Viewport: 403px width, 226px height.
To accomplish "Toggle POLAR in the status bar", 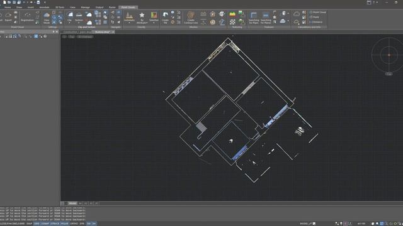I will pyautogui.click(x=64, y=223).
